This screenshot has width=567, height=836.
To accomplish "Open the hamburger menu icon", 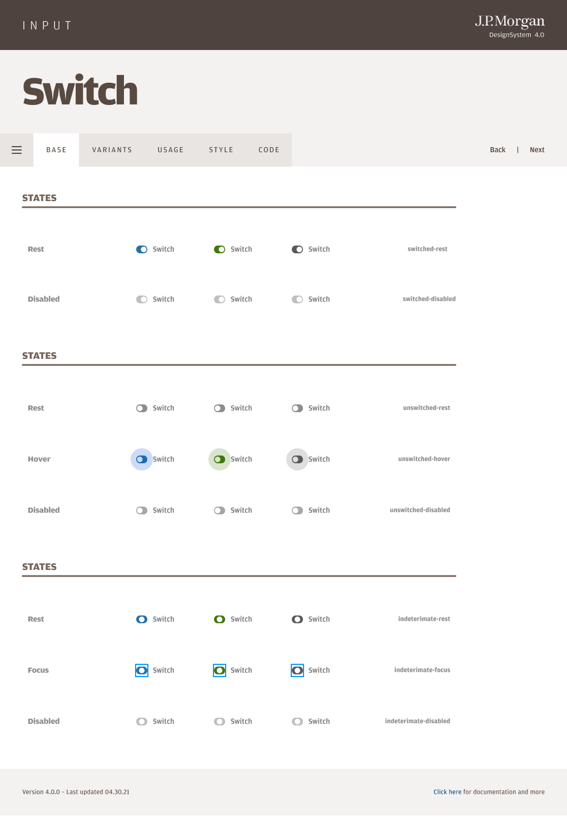I will click(17, 150).
